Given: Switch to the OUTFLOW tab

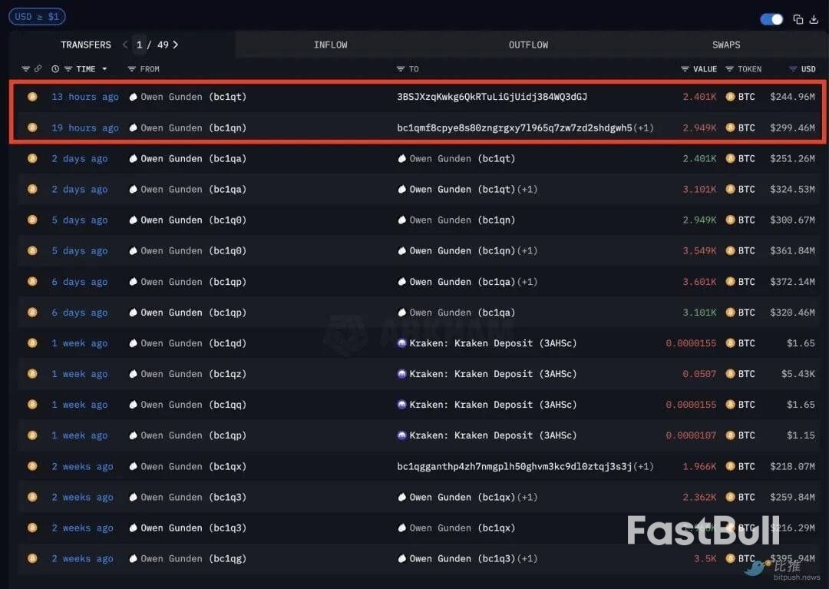Looking at the screenshot, I should (528, 45).
